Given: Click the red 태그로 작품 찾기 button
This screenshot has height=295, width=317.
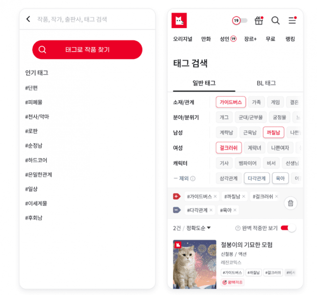Looking at the screenshot, I should [87, 49].
